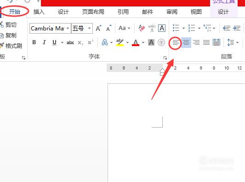This screenshot has width=245, height=182.
Task: Click inside the blank document page
Action: 176,133
